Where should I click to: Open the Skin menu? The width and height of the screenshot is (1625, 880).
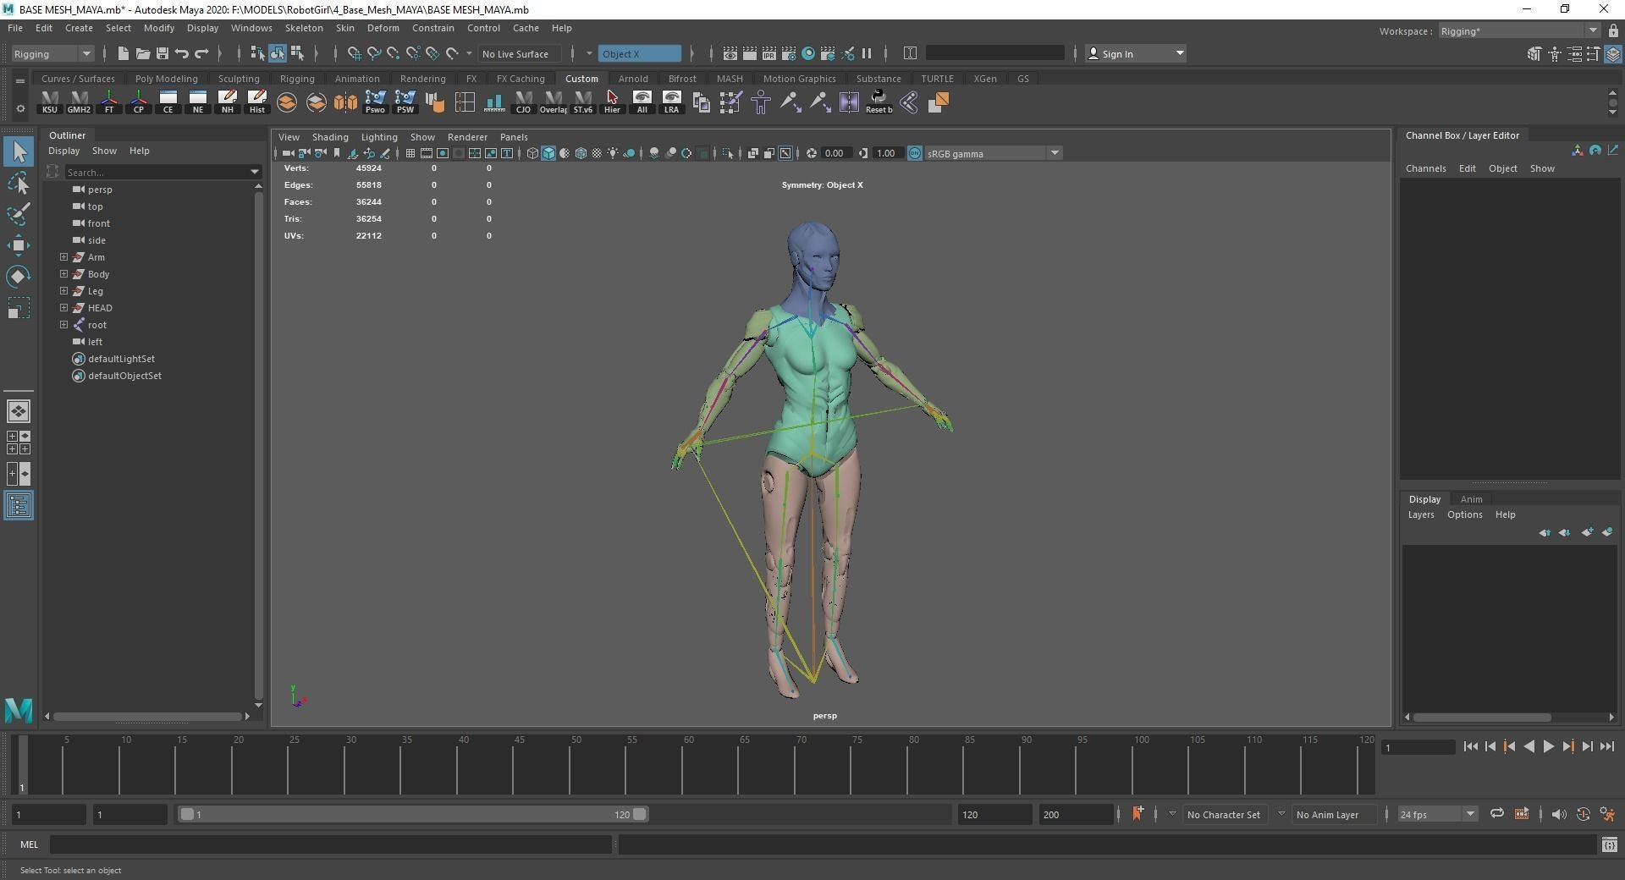pos(344,28)
